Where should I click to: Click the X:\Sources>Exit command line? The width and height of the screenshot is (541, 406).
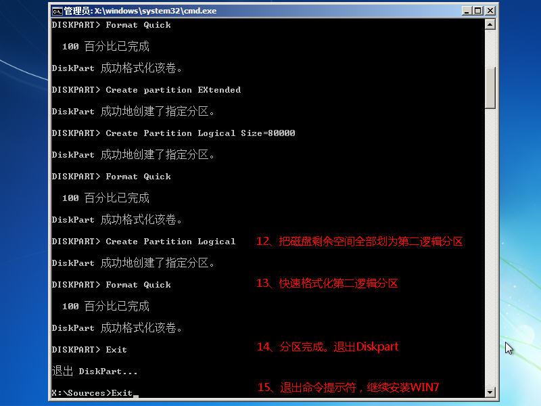[x=92, y=393]
